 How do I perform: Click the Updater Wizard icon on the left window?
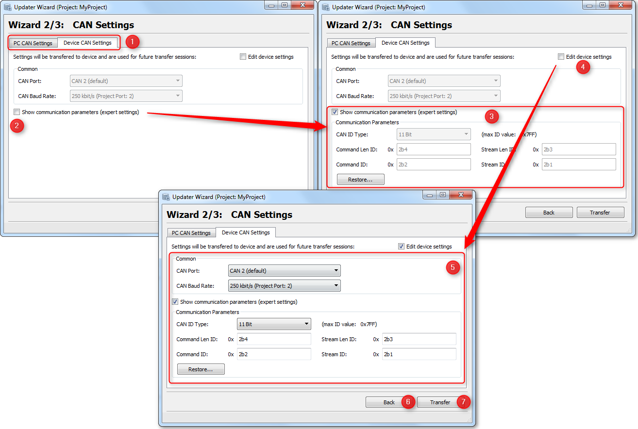coord(7,7)
